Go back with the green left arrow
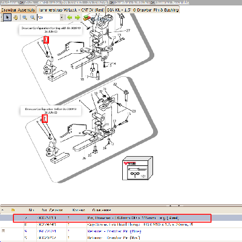The width and height of the screenshot is (242, 242). click(x=70, y=18)
